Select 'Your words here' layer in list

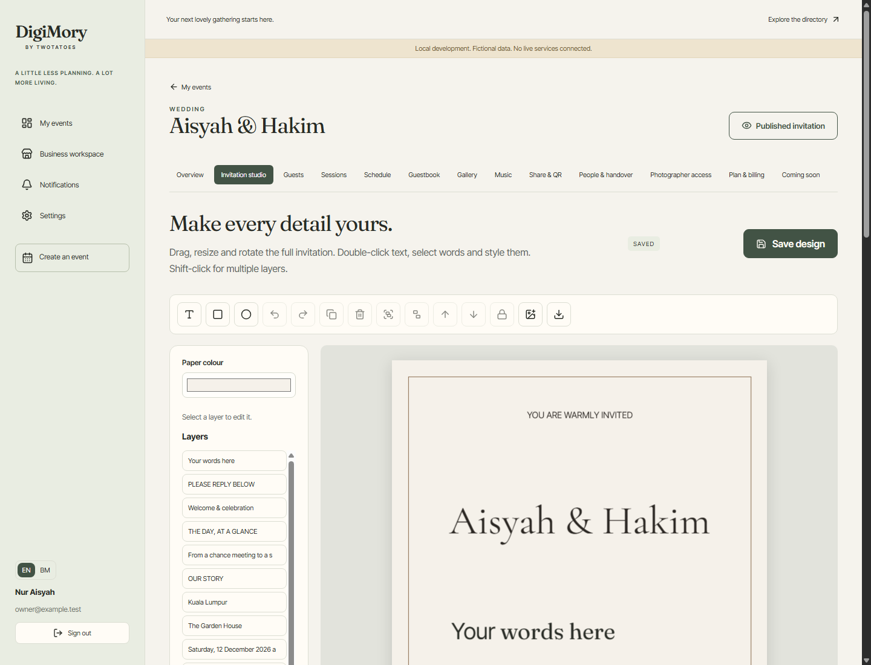[x=234, y=461]
